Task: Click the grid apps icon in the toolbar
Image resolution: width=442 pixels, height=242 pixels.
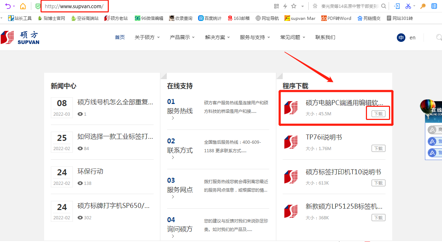Action: (x=277, y=6)
